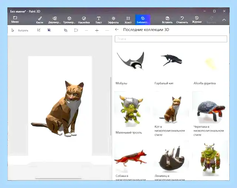Open the Трехмерные фигуры 3D shapes tab
Screen dimensions: 237x188
point(69,20)
